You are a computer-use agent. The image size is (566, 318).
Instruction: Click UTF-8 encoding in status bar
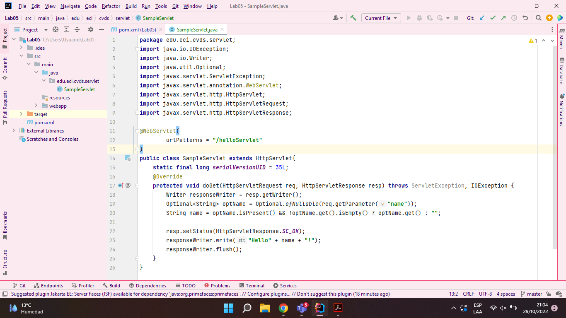coord(485,294)
